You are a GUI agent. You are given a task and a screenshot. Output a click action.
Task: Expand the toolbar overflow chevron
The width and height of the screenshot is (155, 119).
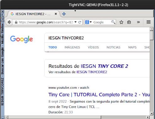(x=138, y=22)
